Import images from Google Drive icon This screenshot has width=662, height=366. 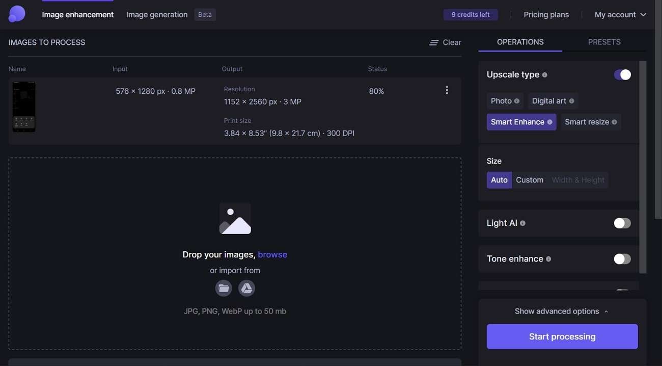click(x=246, y=288)
